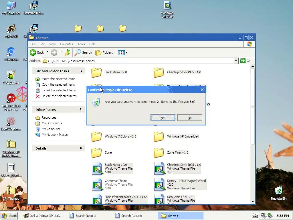Click the Embarcadero Dev-C++ desktop icon

coord(11,102)
